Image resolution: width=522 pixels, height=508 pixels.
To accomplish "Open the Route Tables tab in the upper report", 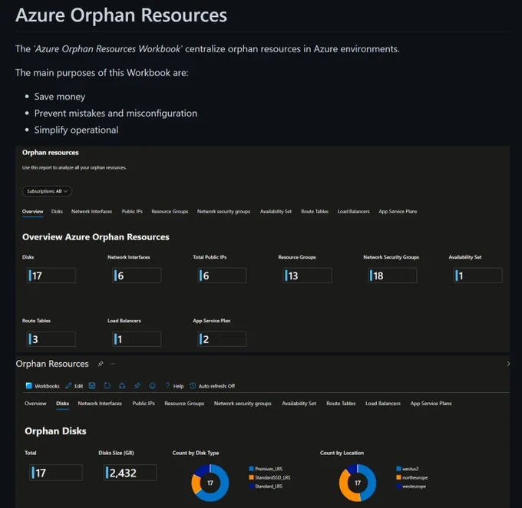I will point(315,211).
